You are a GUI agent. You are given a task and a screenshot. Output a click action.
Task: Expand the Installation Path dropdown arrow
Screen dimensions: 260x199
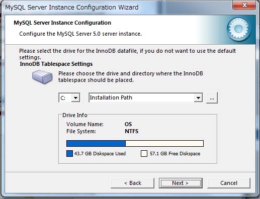tap(198, 97)
